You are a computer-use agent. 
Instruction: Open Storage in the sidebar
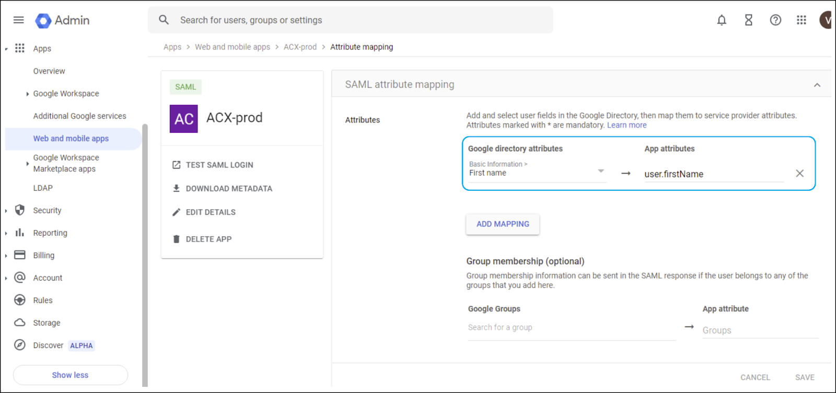point(47,322)
